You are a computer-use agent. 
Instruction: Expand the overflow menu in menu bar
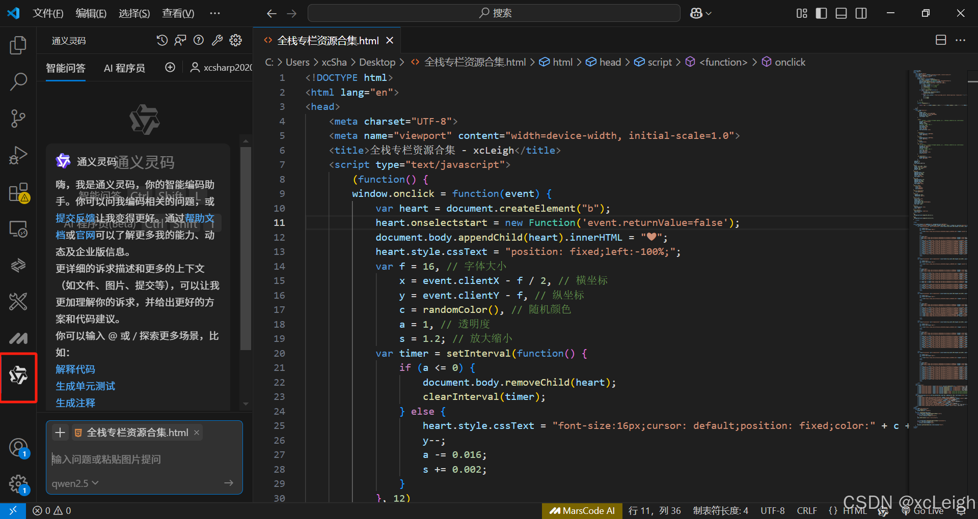click(215, 13)
